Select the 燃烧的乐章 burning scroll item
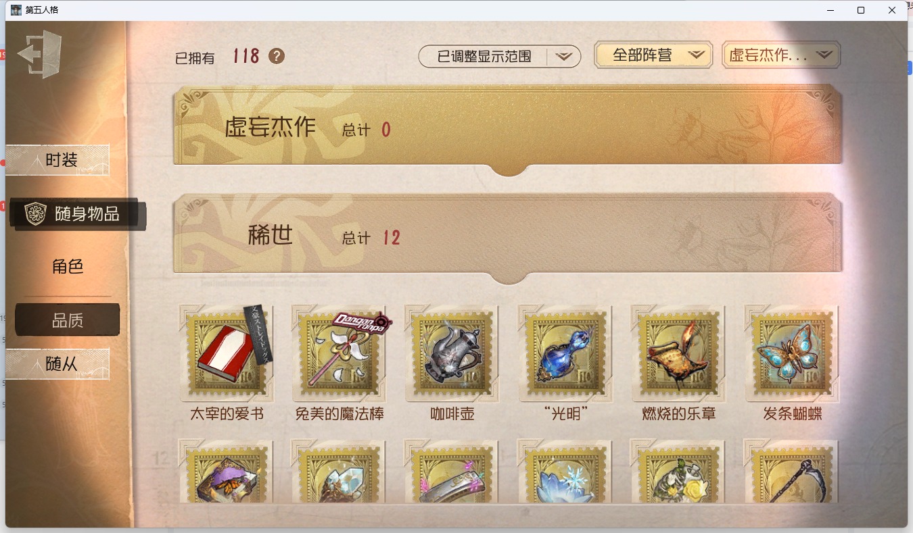Image resolution: width=913 pixels, height=533 pixels. point(678,353)
